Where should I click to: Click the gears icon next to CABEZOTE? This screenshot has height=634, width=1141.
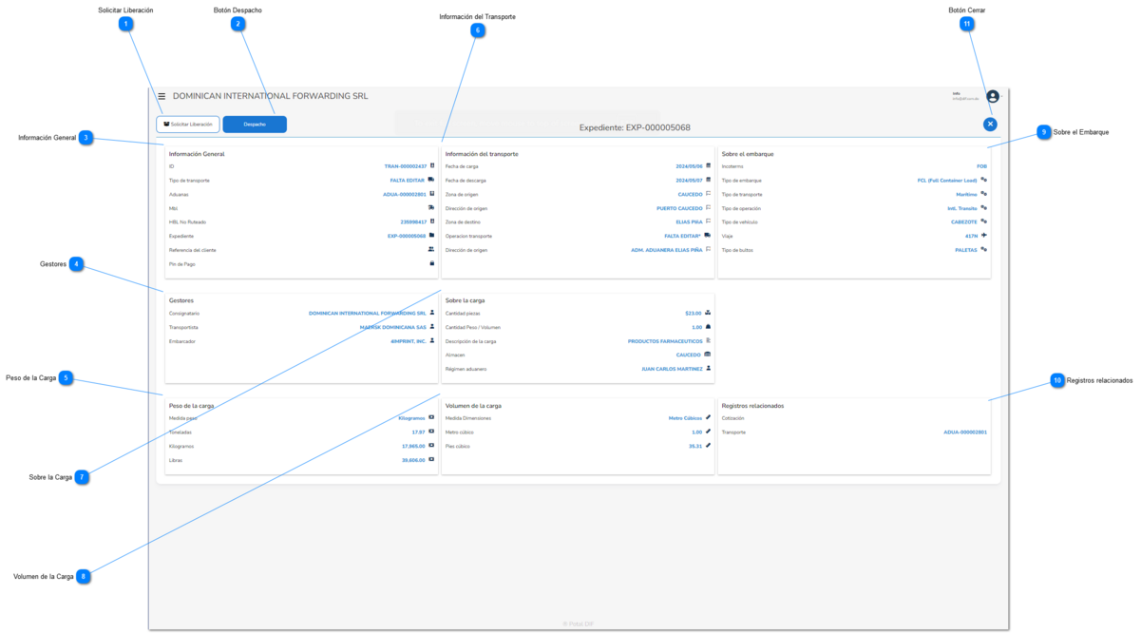tap(984, 221)
